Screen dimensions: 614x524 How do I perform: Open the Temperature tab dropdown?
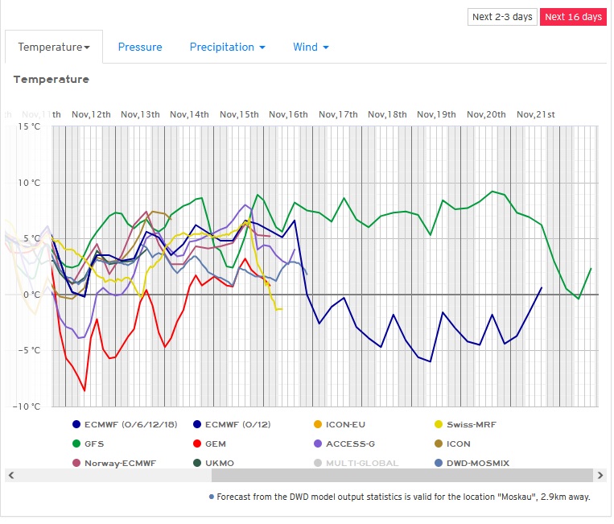click(x=54, y=47)
